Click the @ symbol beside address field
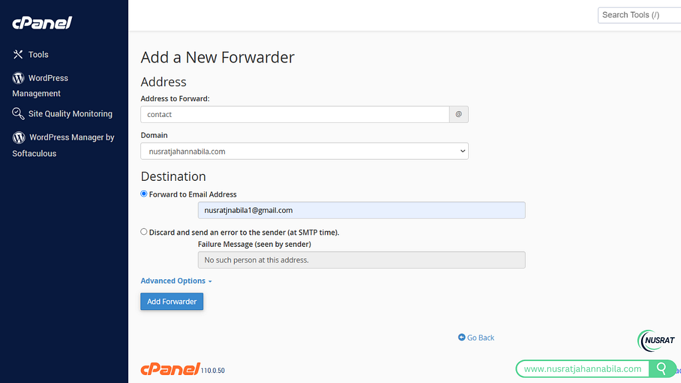This screenshot has width=681, height=383. [x=459, y=114]
